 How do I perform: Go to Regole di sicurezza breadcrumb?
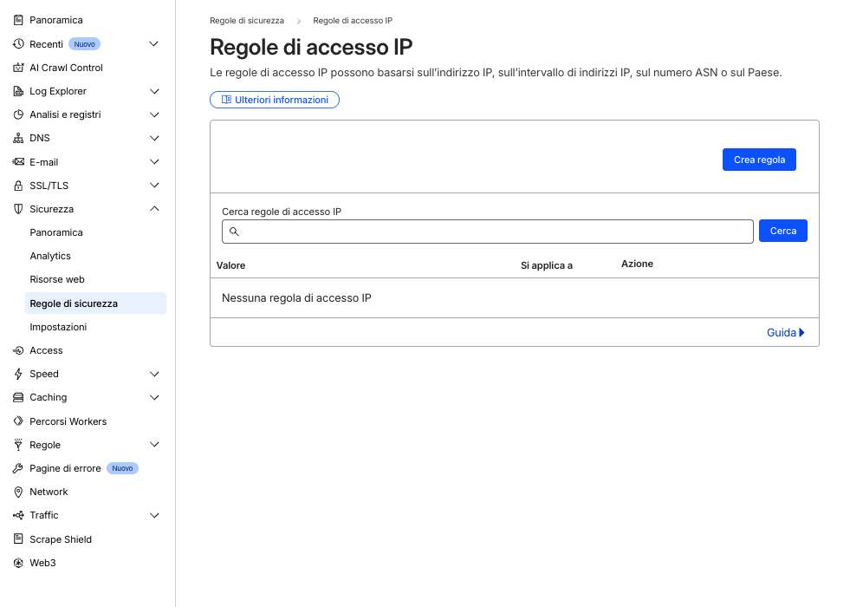tap(247, 21)
